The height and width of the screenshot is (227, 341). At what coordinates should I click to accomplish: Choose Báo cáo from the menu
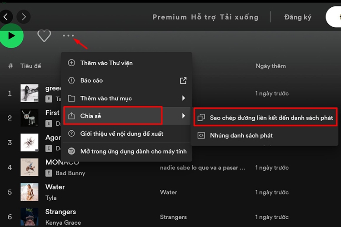126,81
